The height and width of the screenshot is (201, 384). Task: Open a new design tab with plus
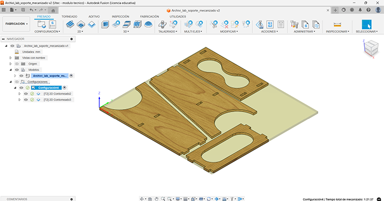[335, 10]
